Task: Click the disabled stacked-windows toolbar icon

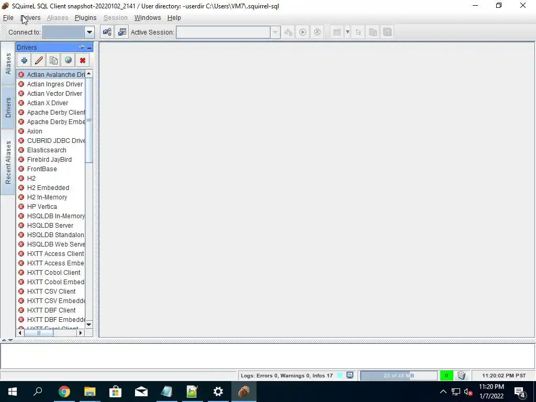Action: tap(387, 32)
